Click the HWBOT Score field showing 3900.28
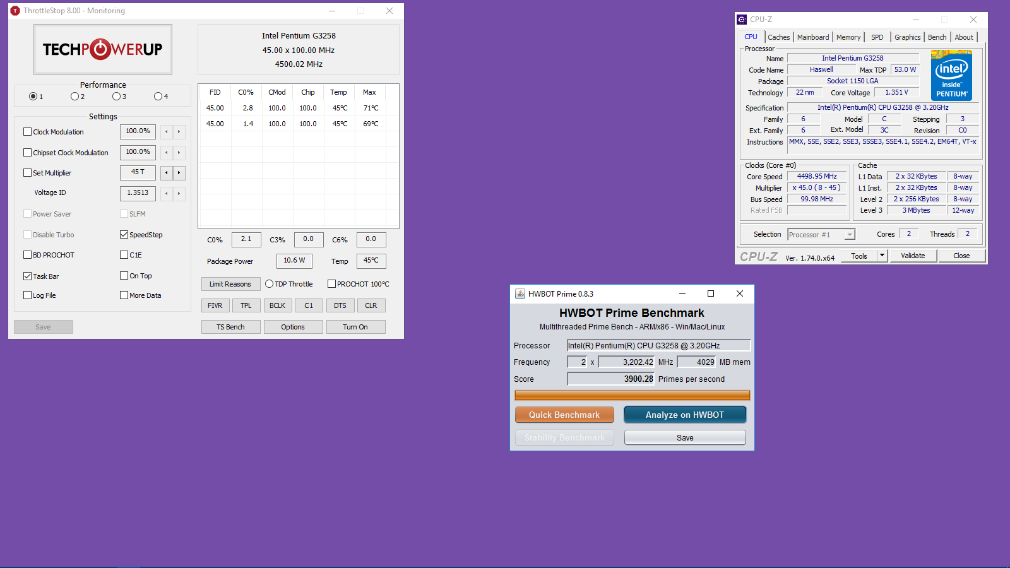Viewport: 1010px width, 568px height. (x=611, y=379)
